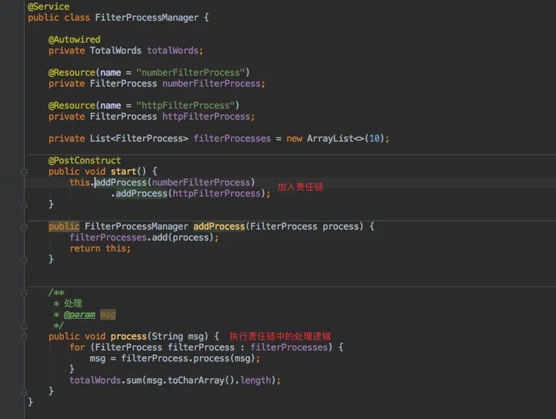The image size is (556, 419).
Task: Collapse process(String msg) method via gutter fold marker
Action: coord(24,337)
